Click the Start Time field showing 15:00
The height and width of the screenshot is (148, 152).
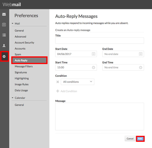click(x=76, y=67)
